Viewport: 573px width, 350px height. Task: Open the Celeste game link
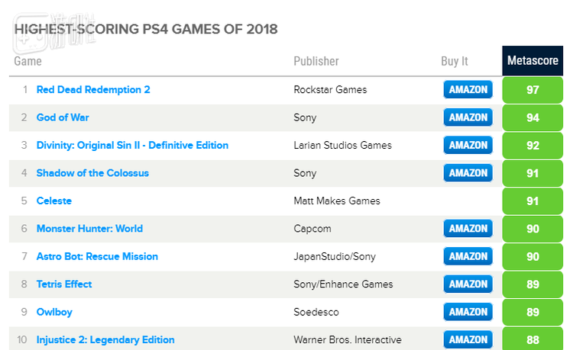click(54, 201)
